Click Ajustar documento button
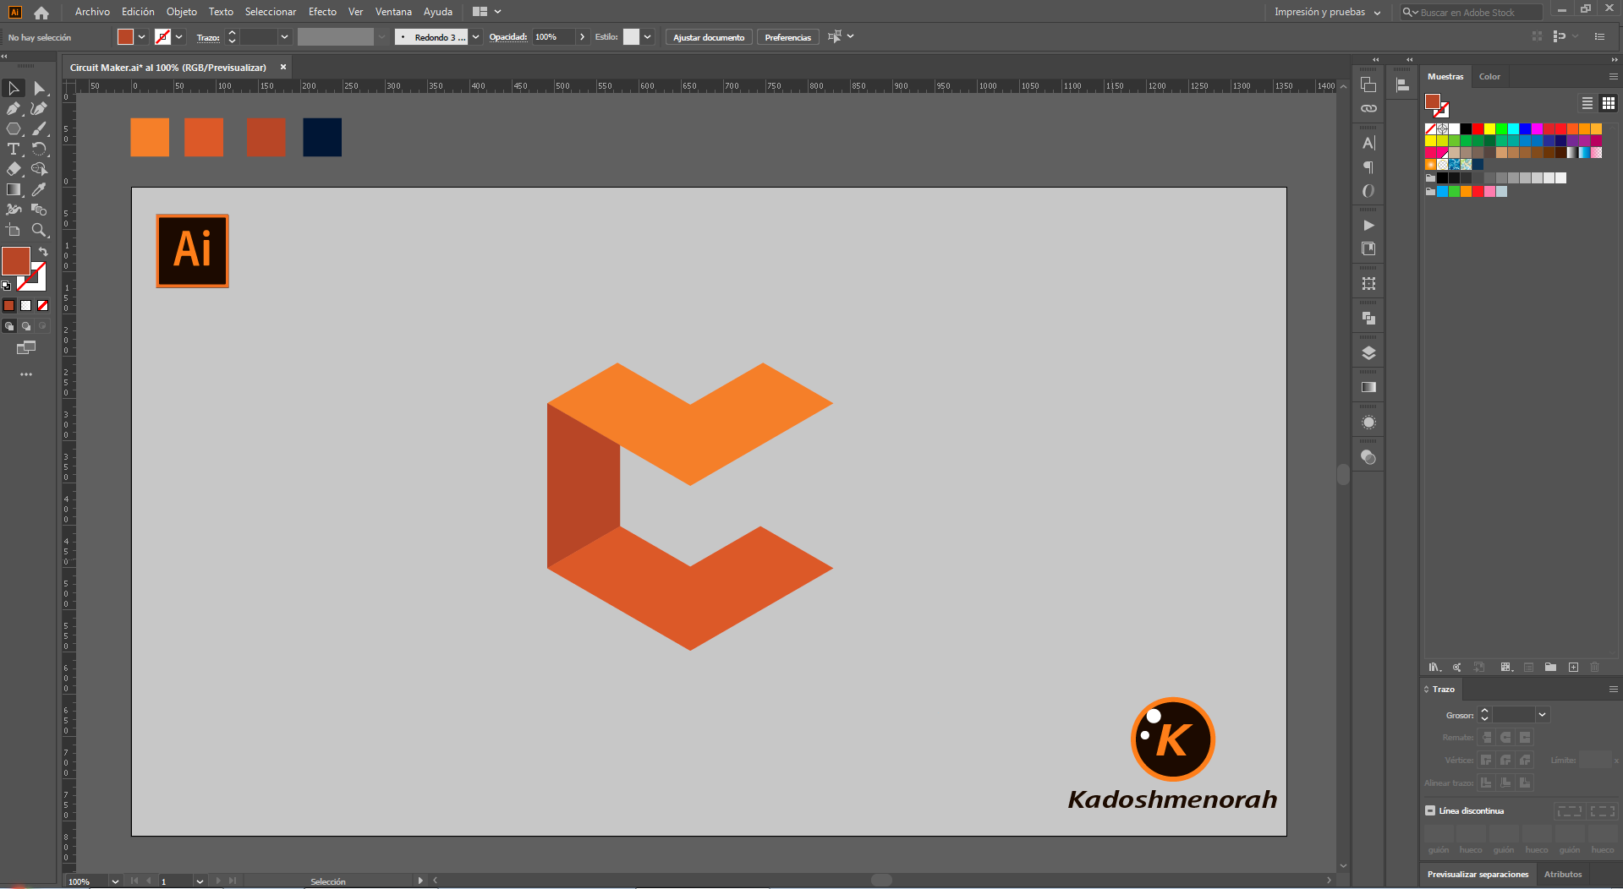This screenshot has width=1623, height=889. pos(709,37)
